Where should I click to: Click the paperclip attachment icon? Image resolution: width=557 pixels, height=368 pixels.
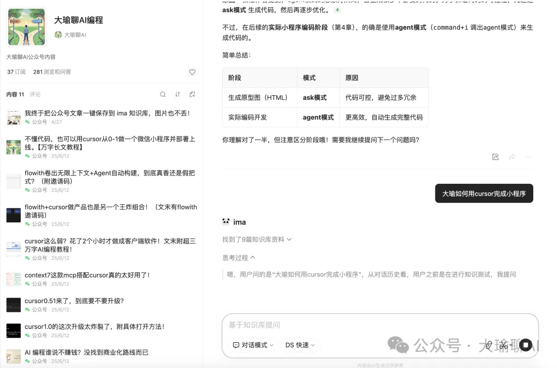click(489, 345)
